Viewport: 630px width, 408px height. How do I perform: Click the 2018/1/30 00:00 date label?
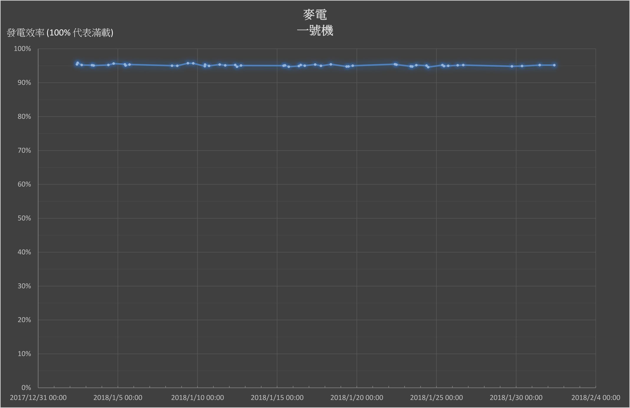click(x=516, y=398)
